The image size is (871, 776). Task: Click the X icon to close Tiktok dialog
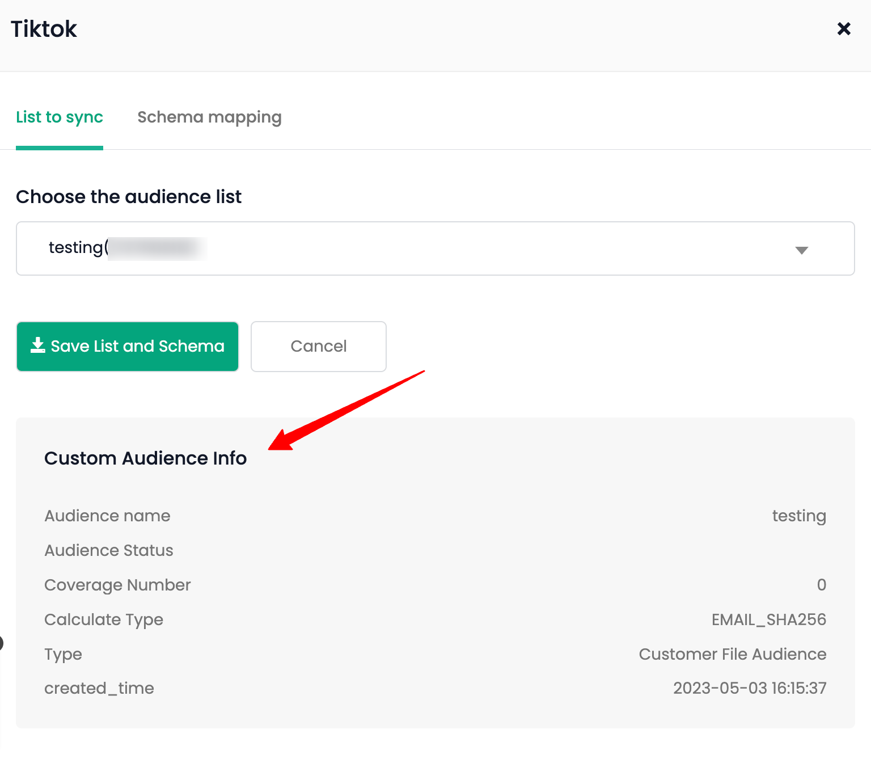tap(844, 28)
